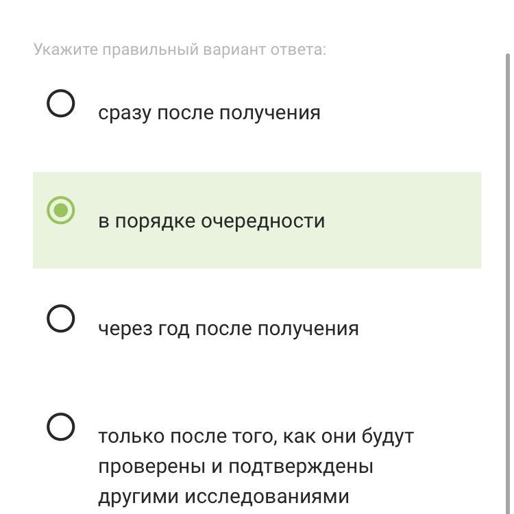Click the word "подтверждены" in the last answer

click(300, 466)
